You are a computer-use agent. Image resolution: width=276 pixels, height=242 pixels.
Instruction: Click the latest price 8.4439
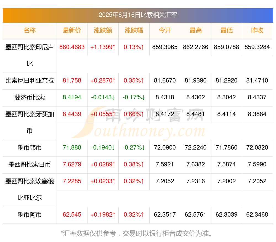[x=72, y=114]
